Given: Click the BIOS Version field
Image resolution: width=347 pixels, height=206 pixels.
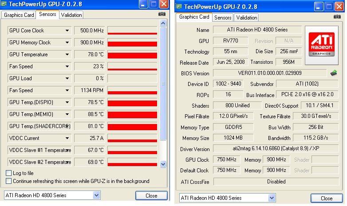Looking at the screenshot, I should (x=270, y=73).
